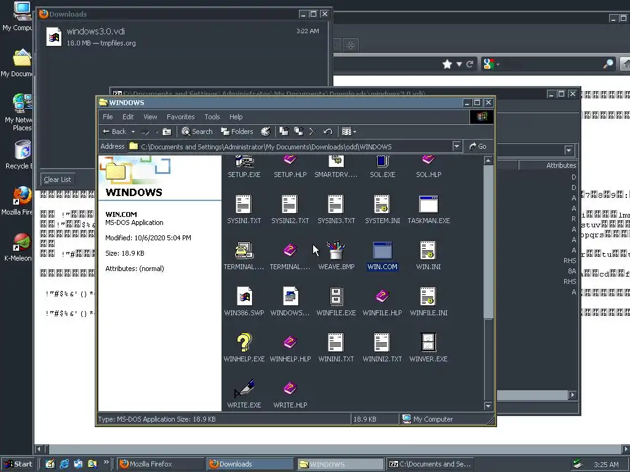Select the TASKMAN.EXE file
Image resolution: width=630 pixels, height=472 pixels.
428,210
